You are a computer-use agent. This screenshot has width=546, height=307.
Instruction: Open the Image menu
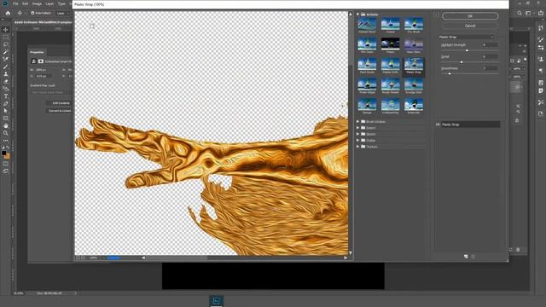tap(37, 3)
